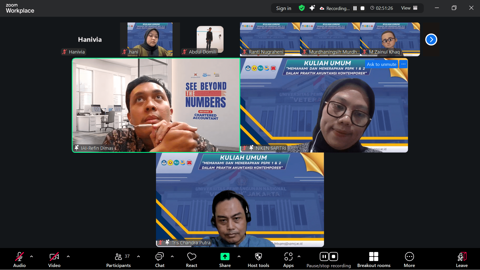This screenshot has width=480, height=270.
Task: Click Ask to unmute on Niken Safitri
Action: [381, 64]
